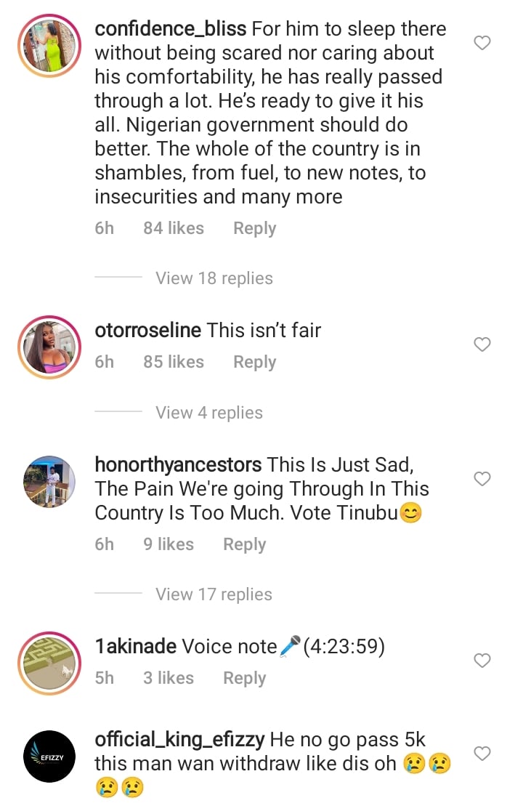The height and width of the screenshot is (803, 523).
Task: Reply to otorroseline's comment
Action: 254,362
